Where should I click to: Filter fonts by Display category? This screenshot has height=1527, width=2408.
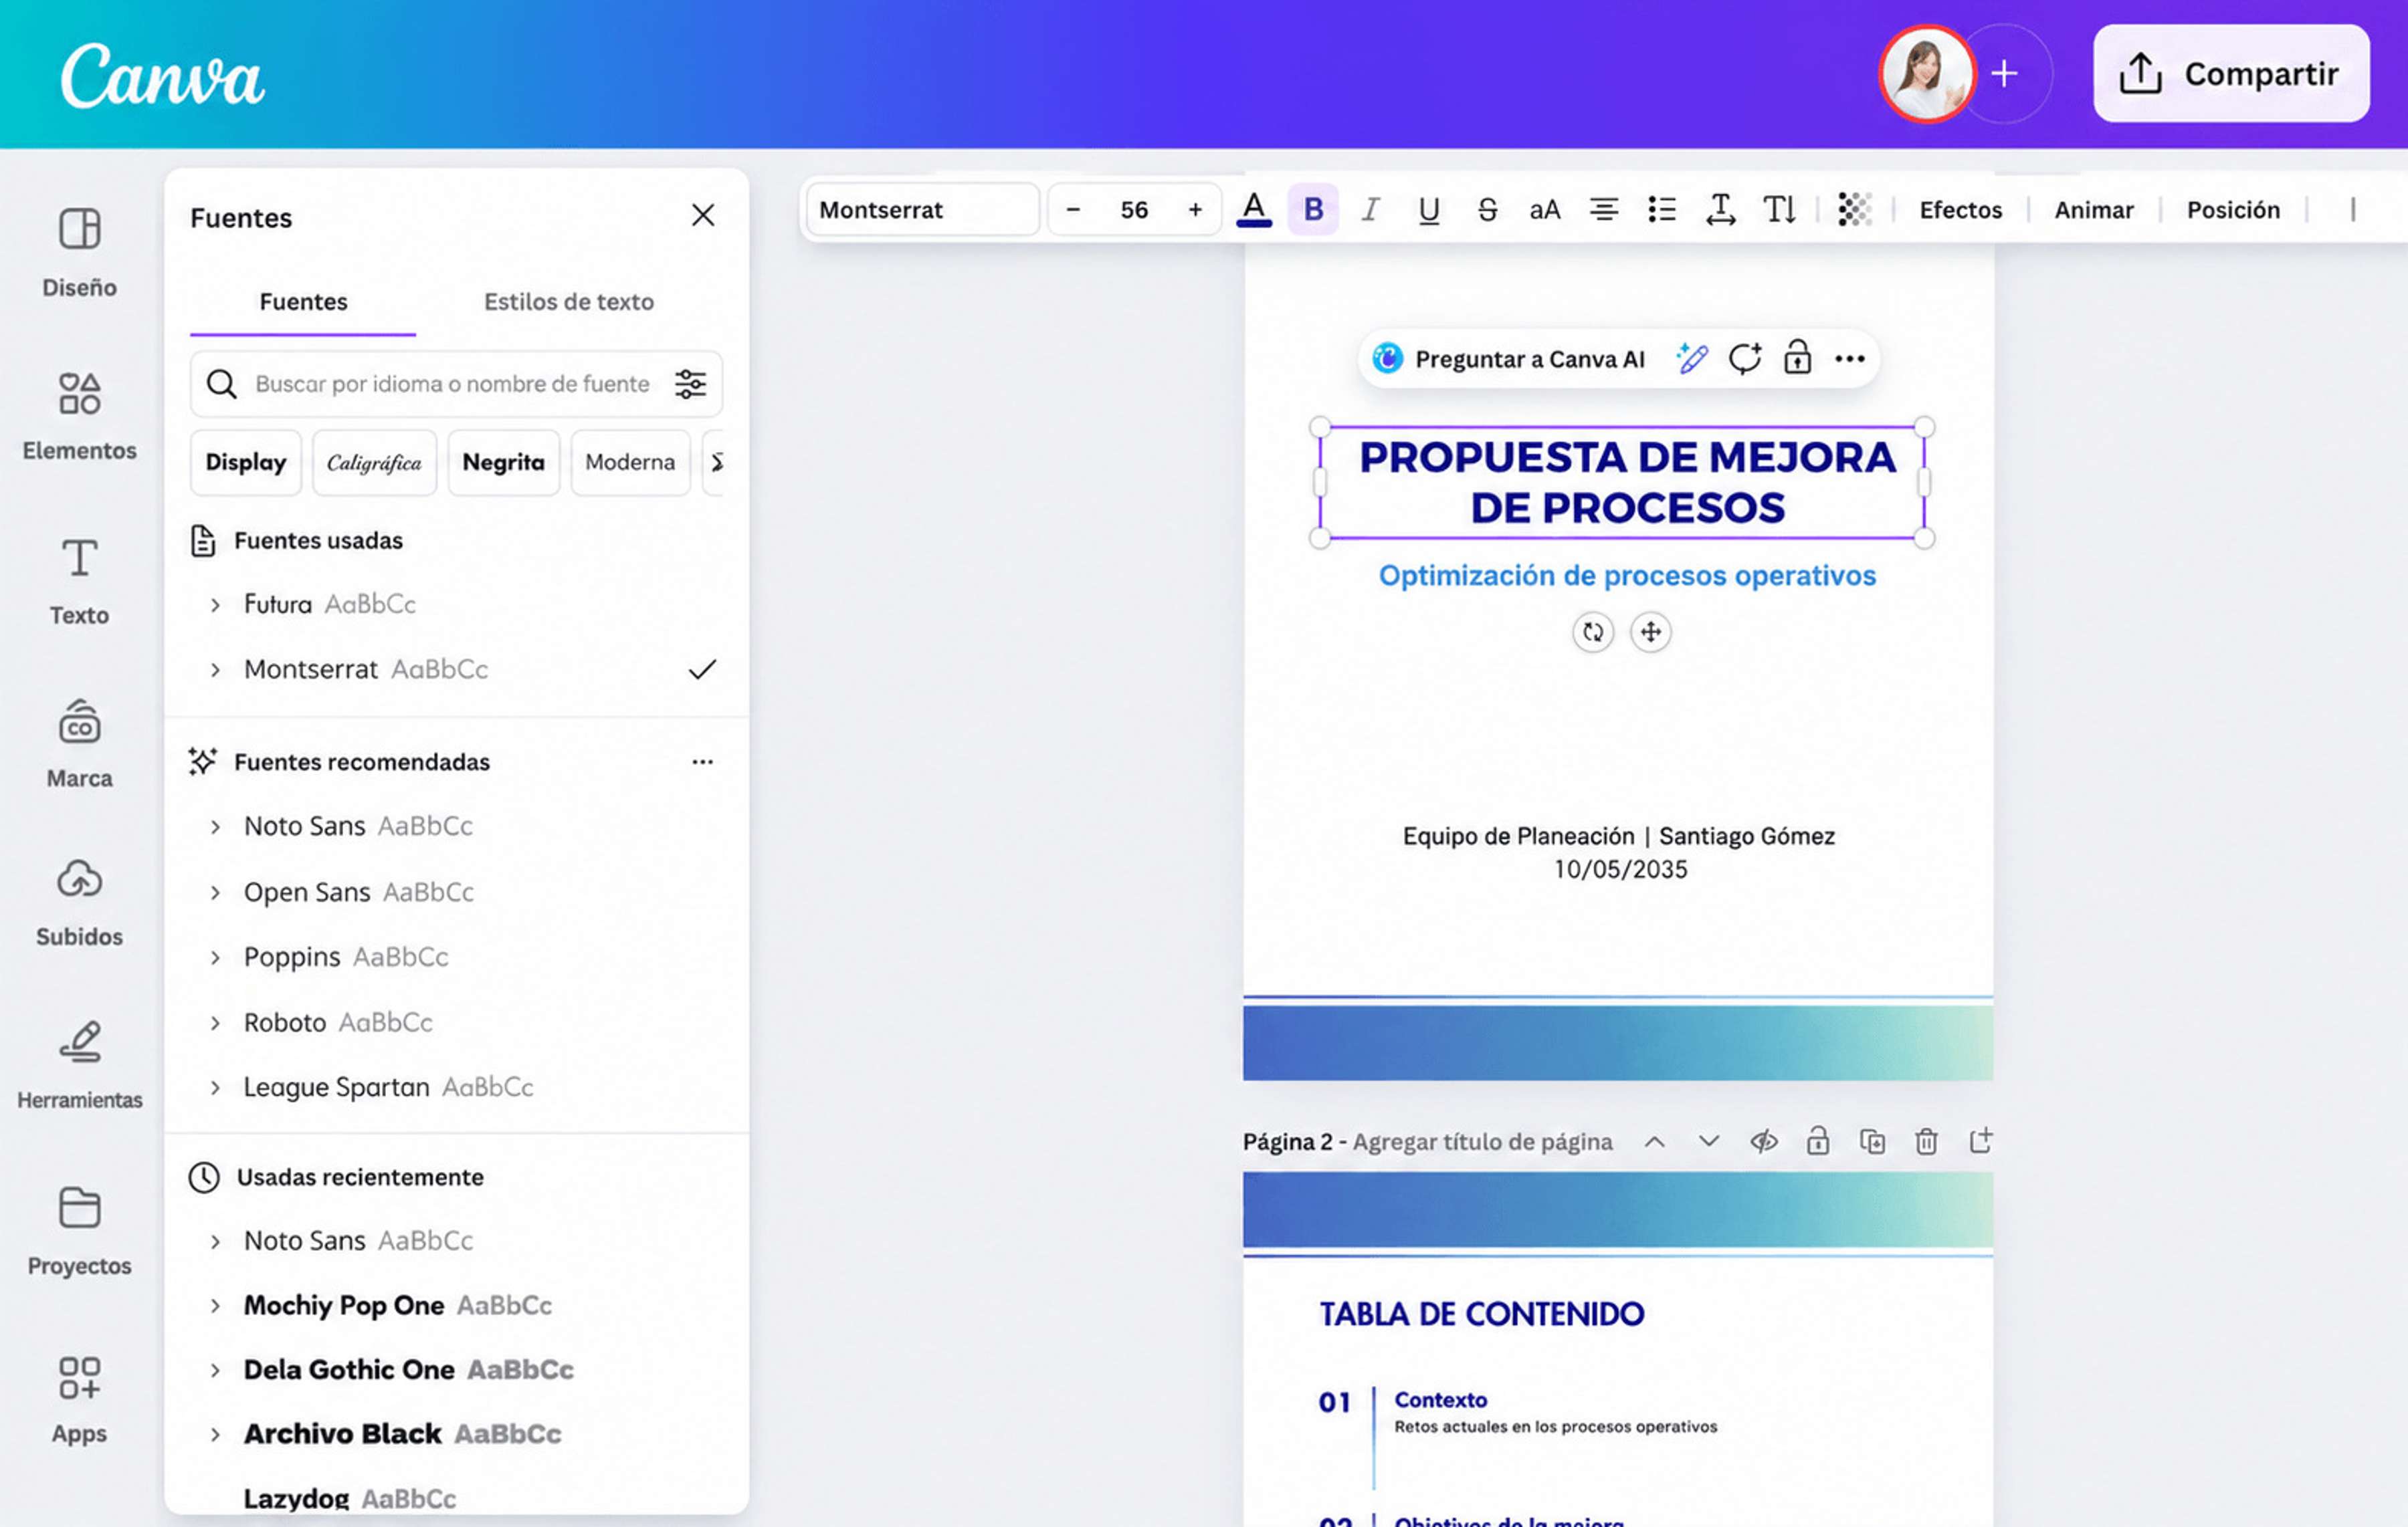246,462
